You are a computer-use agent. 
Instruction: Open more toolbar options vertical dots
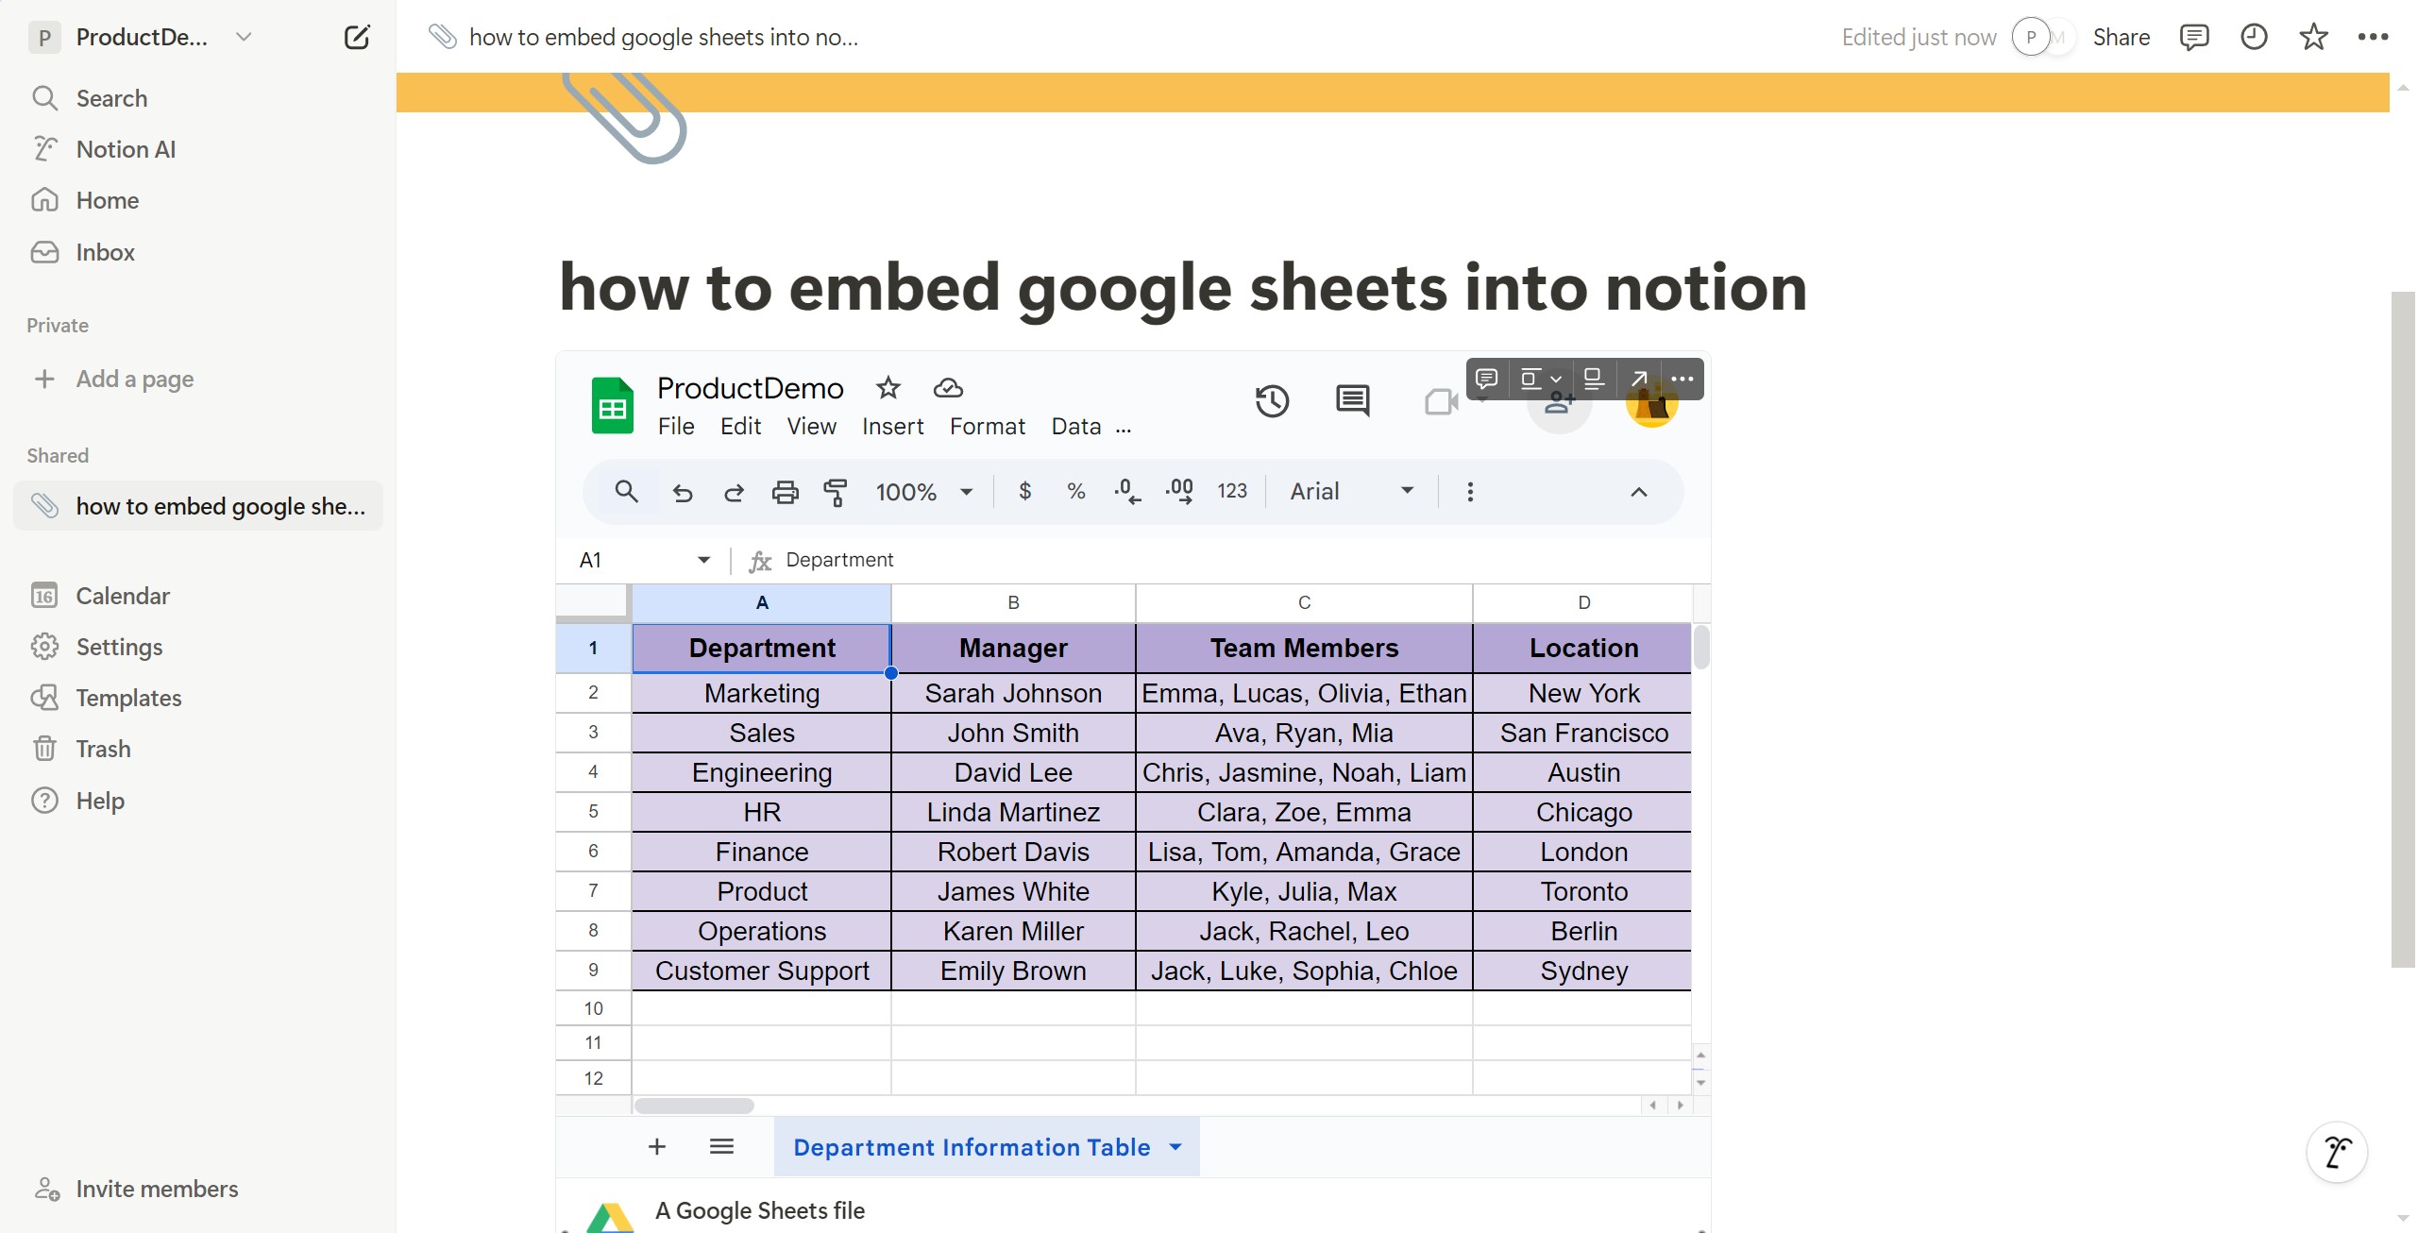coord(1470,492)
